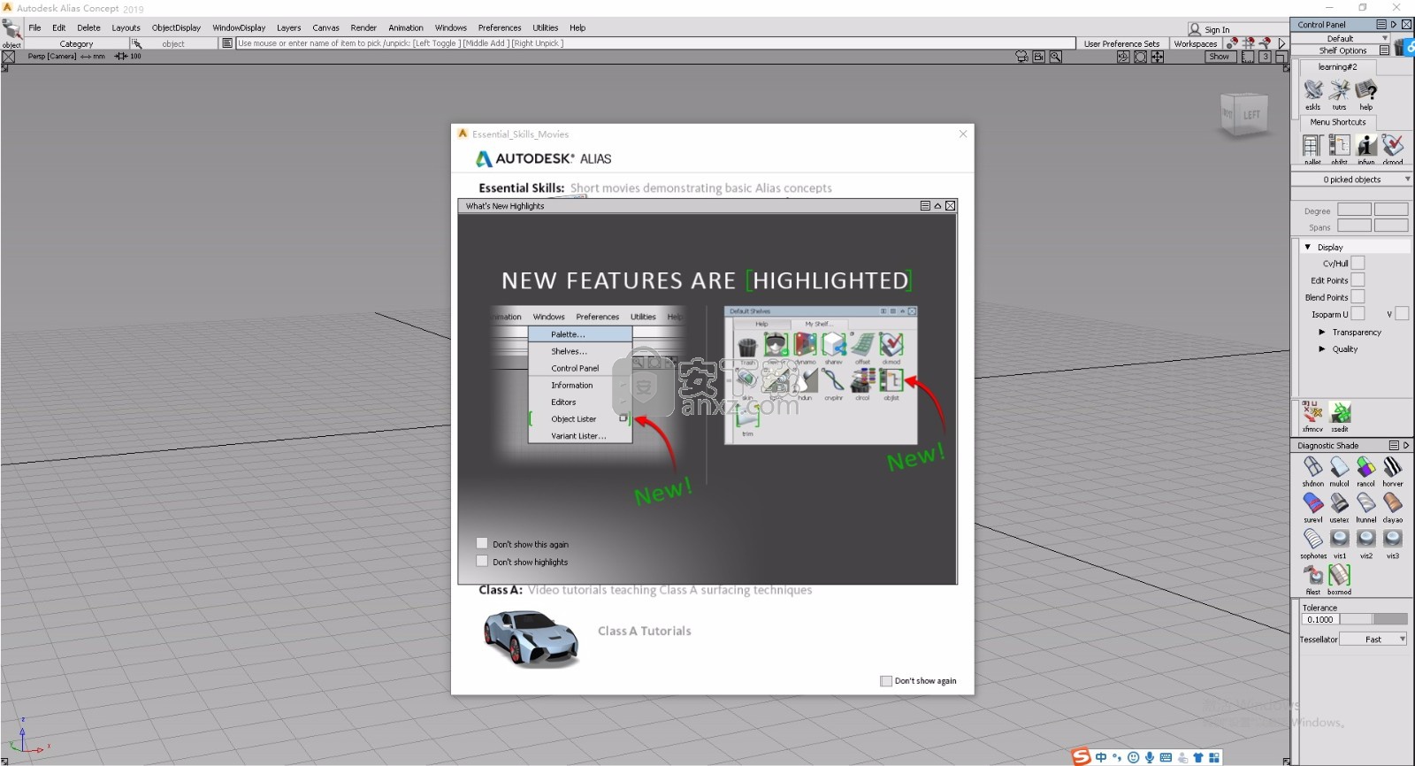Toggle the Cv/Hull display checkbox

1358,263
